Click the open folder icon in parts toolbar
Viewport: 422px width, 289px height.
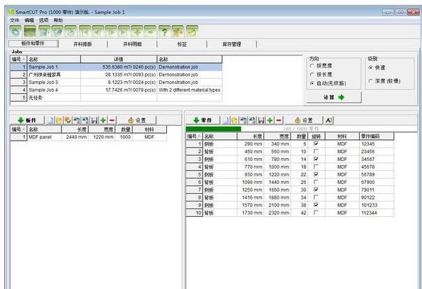coord(235,120)
